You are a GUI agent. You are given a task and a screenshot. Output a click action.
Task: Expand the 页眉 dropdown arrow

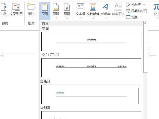tap(45, 18)
